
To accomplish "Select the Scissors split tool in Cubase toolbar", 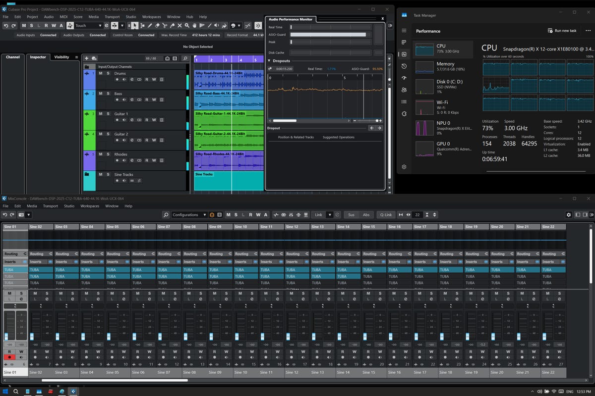I will 165,26.
